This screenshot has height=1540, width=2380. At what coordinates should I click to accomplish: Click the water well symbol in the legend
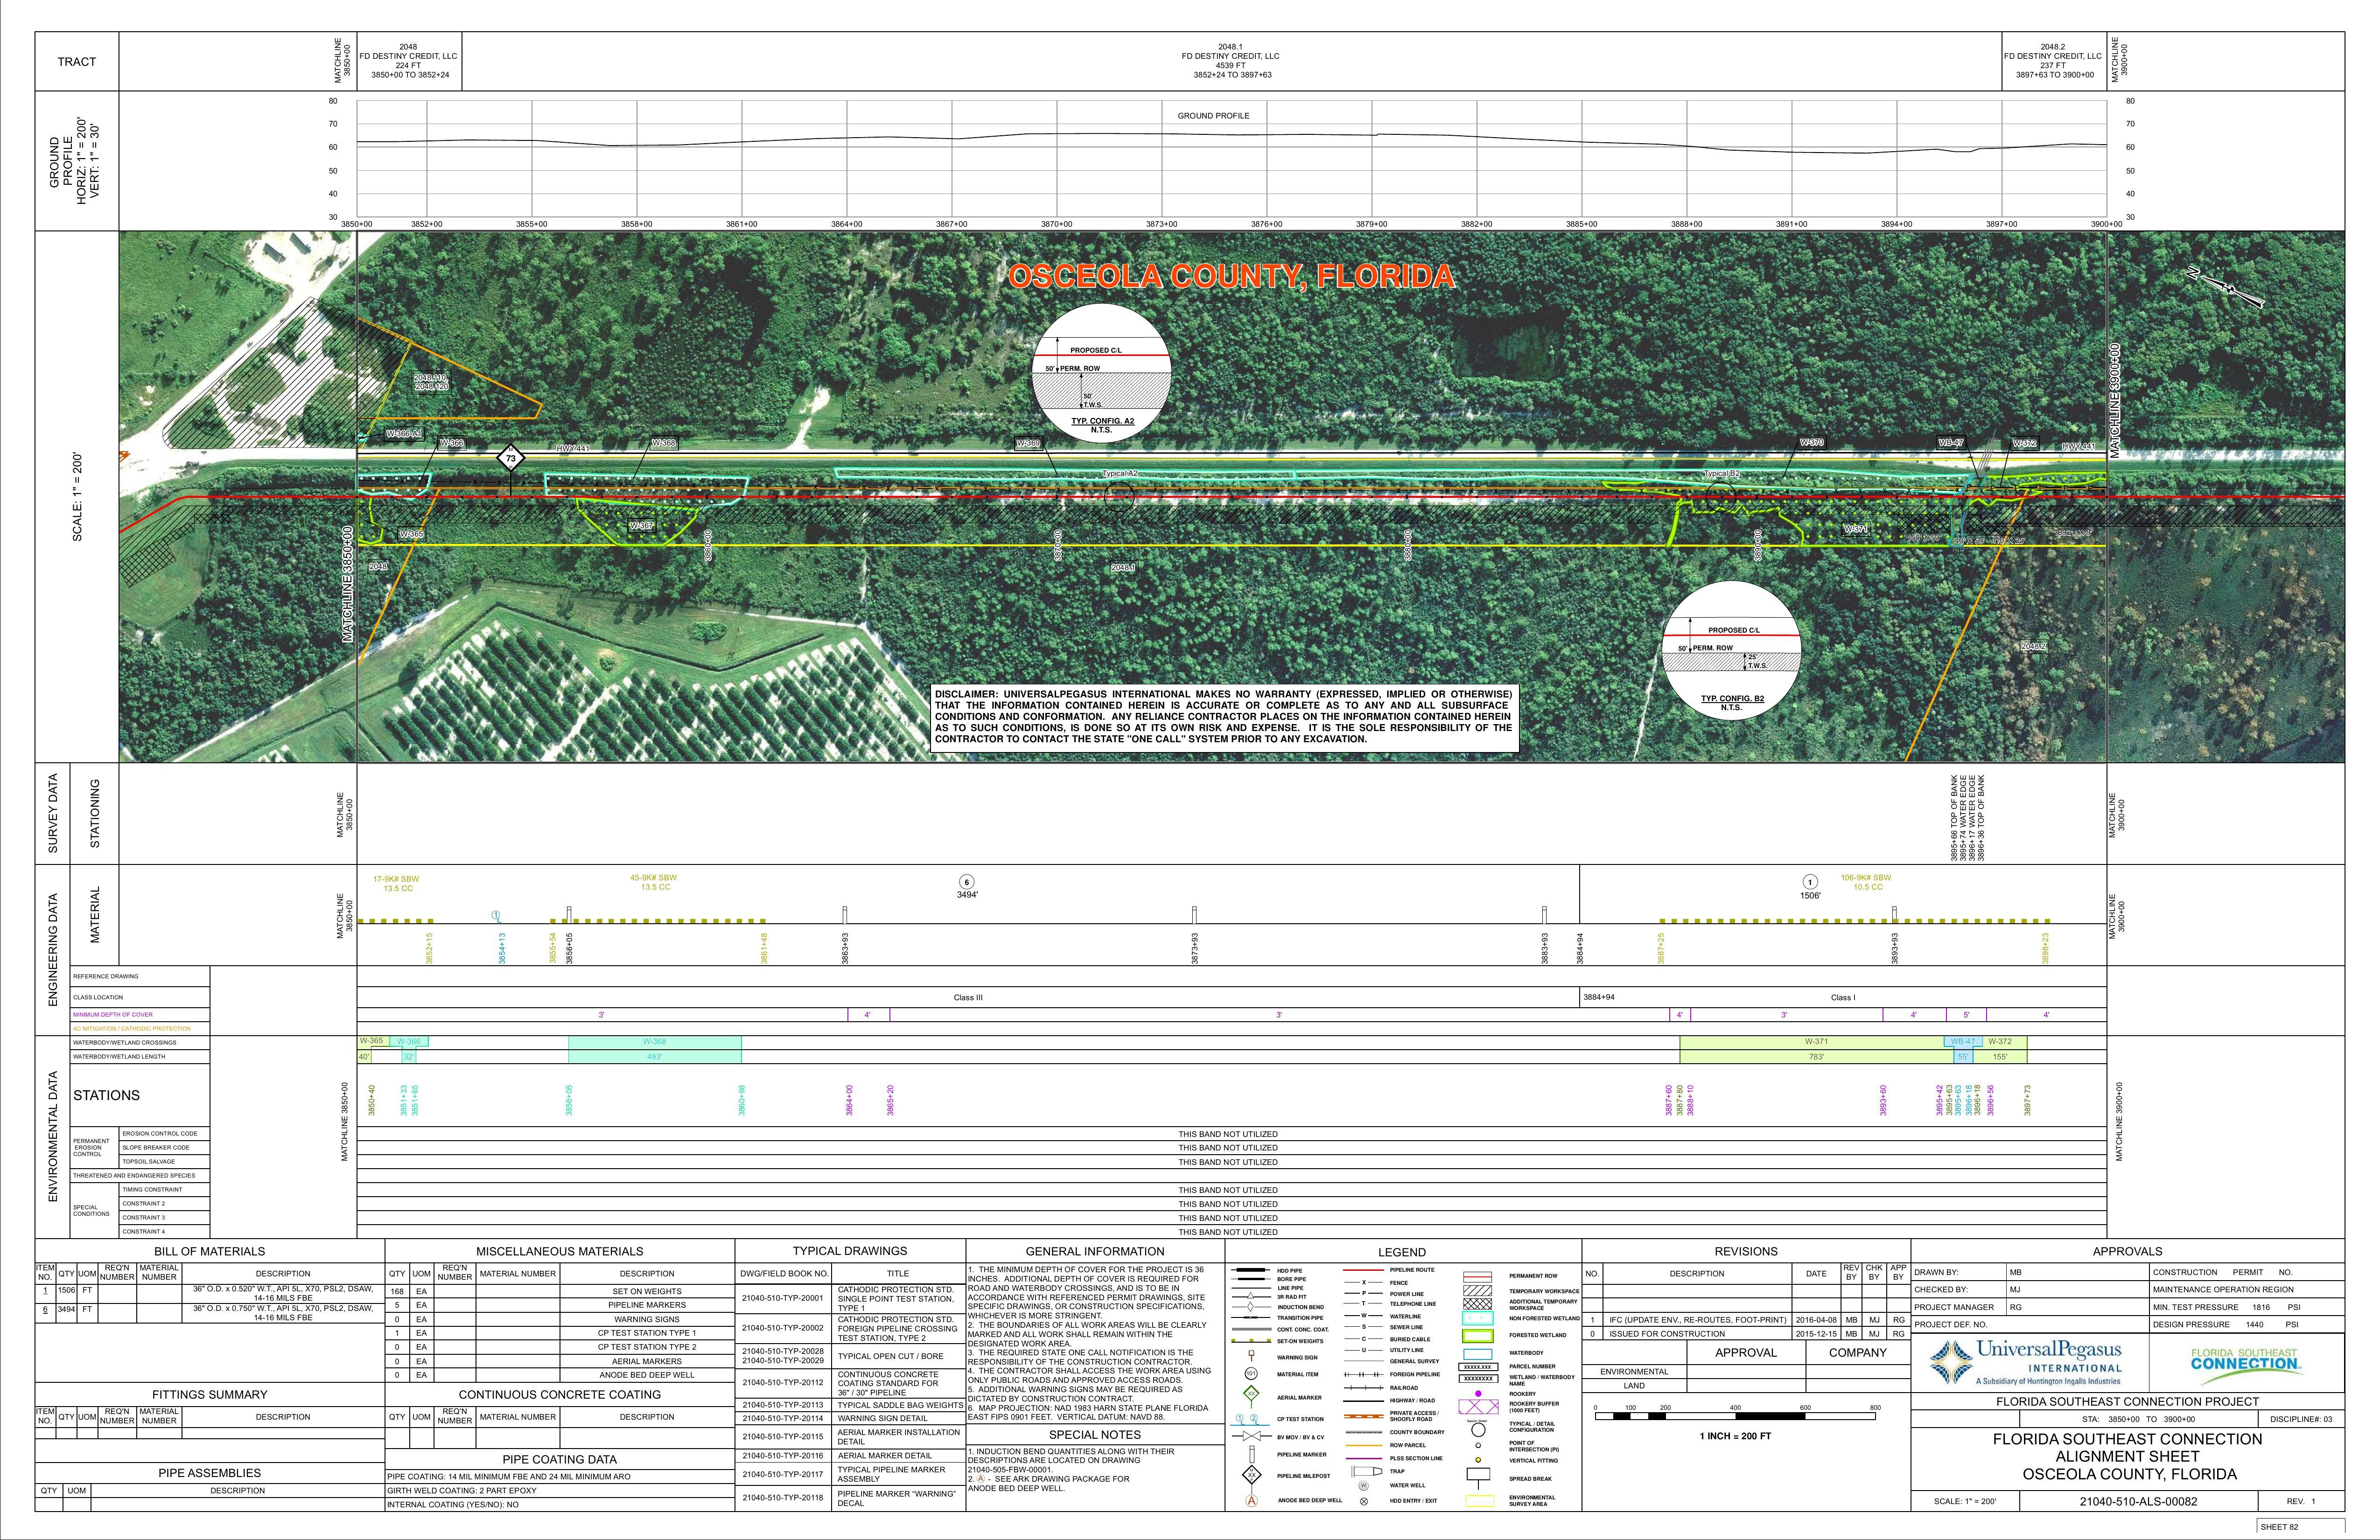(1364, 1485)
